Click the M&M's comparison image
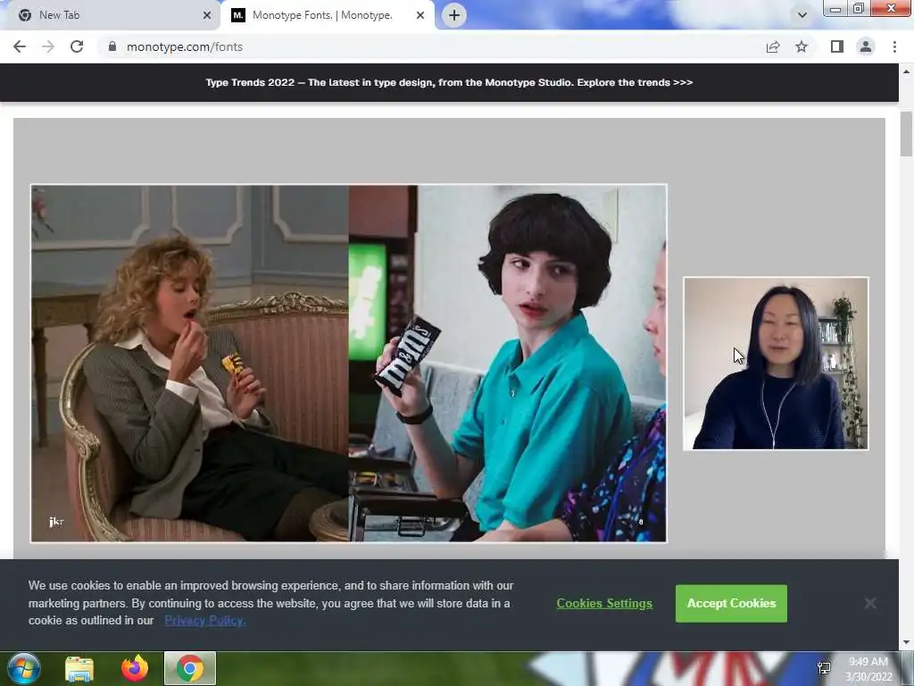Viewport: 914px width, 686px height. (349, 364)
